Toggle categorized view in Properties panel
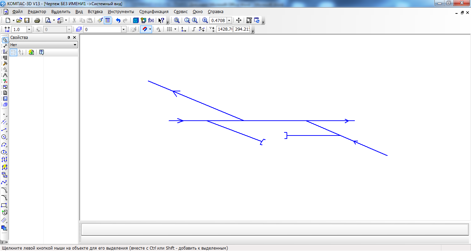The height and width of the screenshot is (251, 471). point(13,52)
